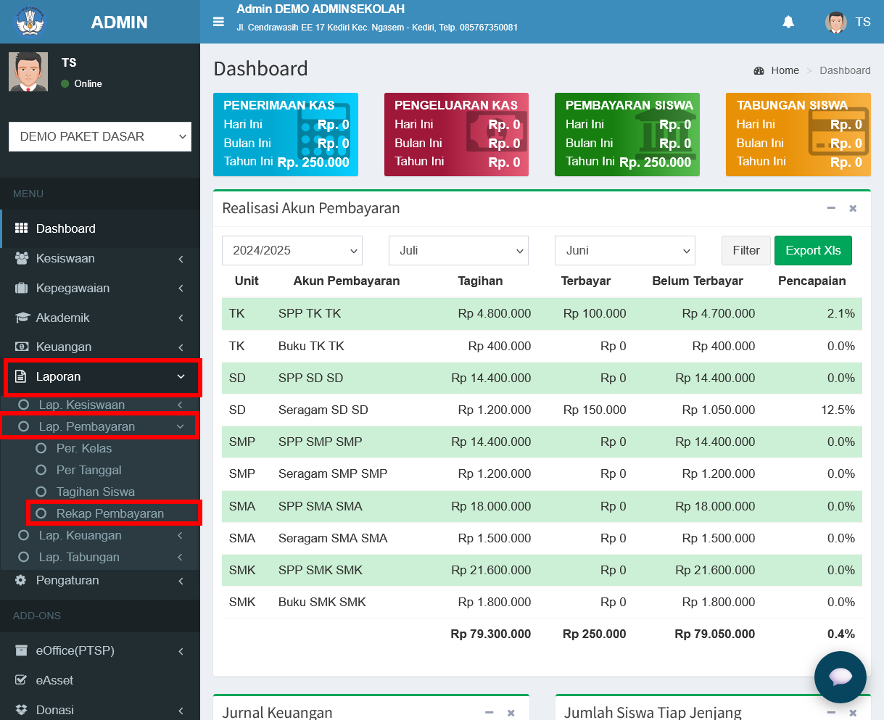The width and height of the screenshot is (884, 720).
Task: Click the Filter button
Action: click(745, 250)
